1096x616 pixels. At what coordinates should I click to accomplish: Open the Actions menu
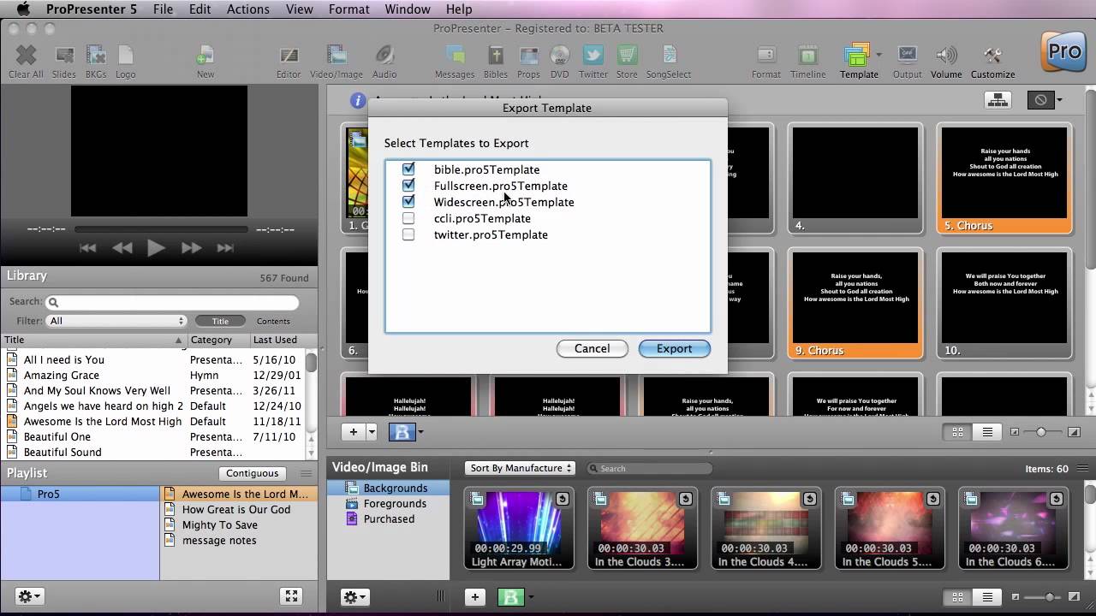click(x=248, y=9)
